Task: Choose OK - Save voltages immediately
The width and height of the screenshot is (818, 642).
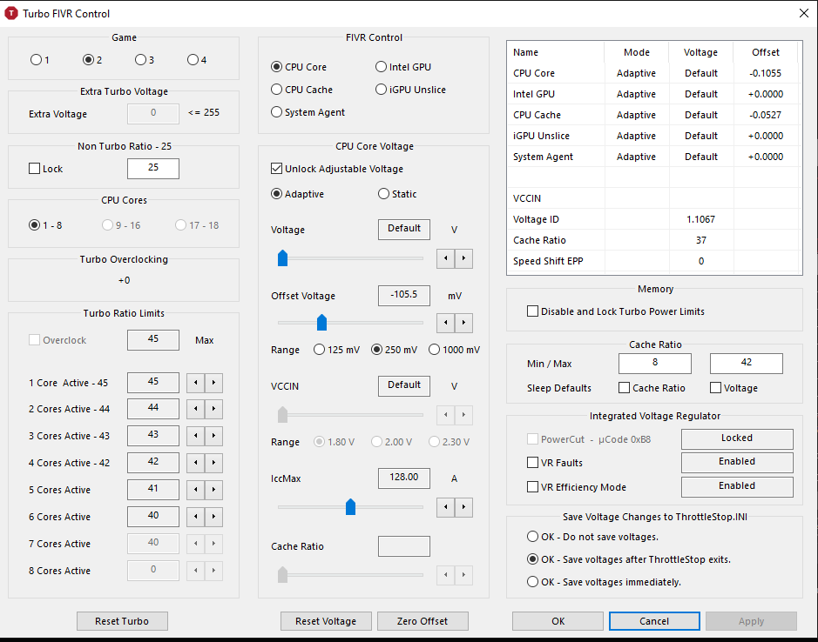Action: (x=532, y=582)
